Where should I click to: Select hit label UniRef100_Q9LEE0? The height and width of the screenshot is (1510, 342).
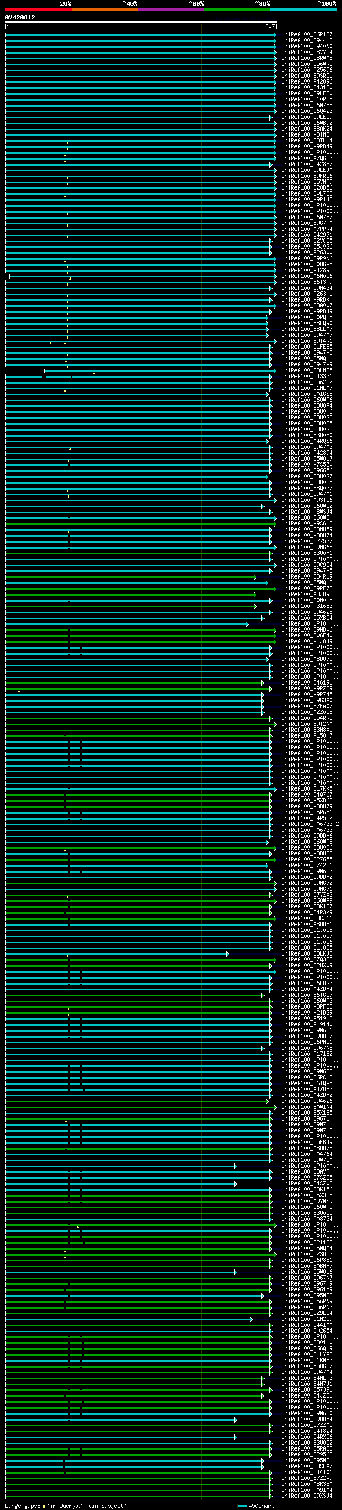(x=307, y=93)
